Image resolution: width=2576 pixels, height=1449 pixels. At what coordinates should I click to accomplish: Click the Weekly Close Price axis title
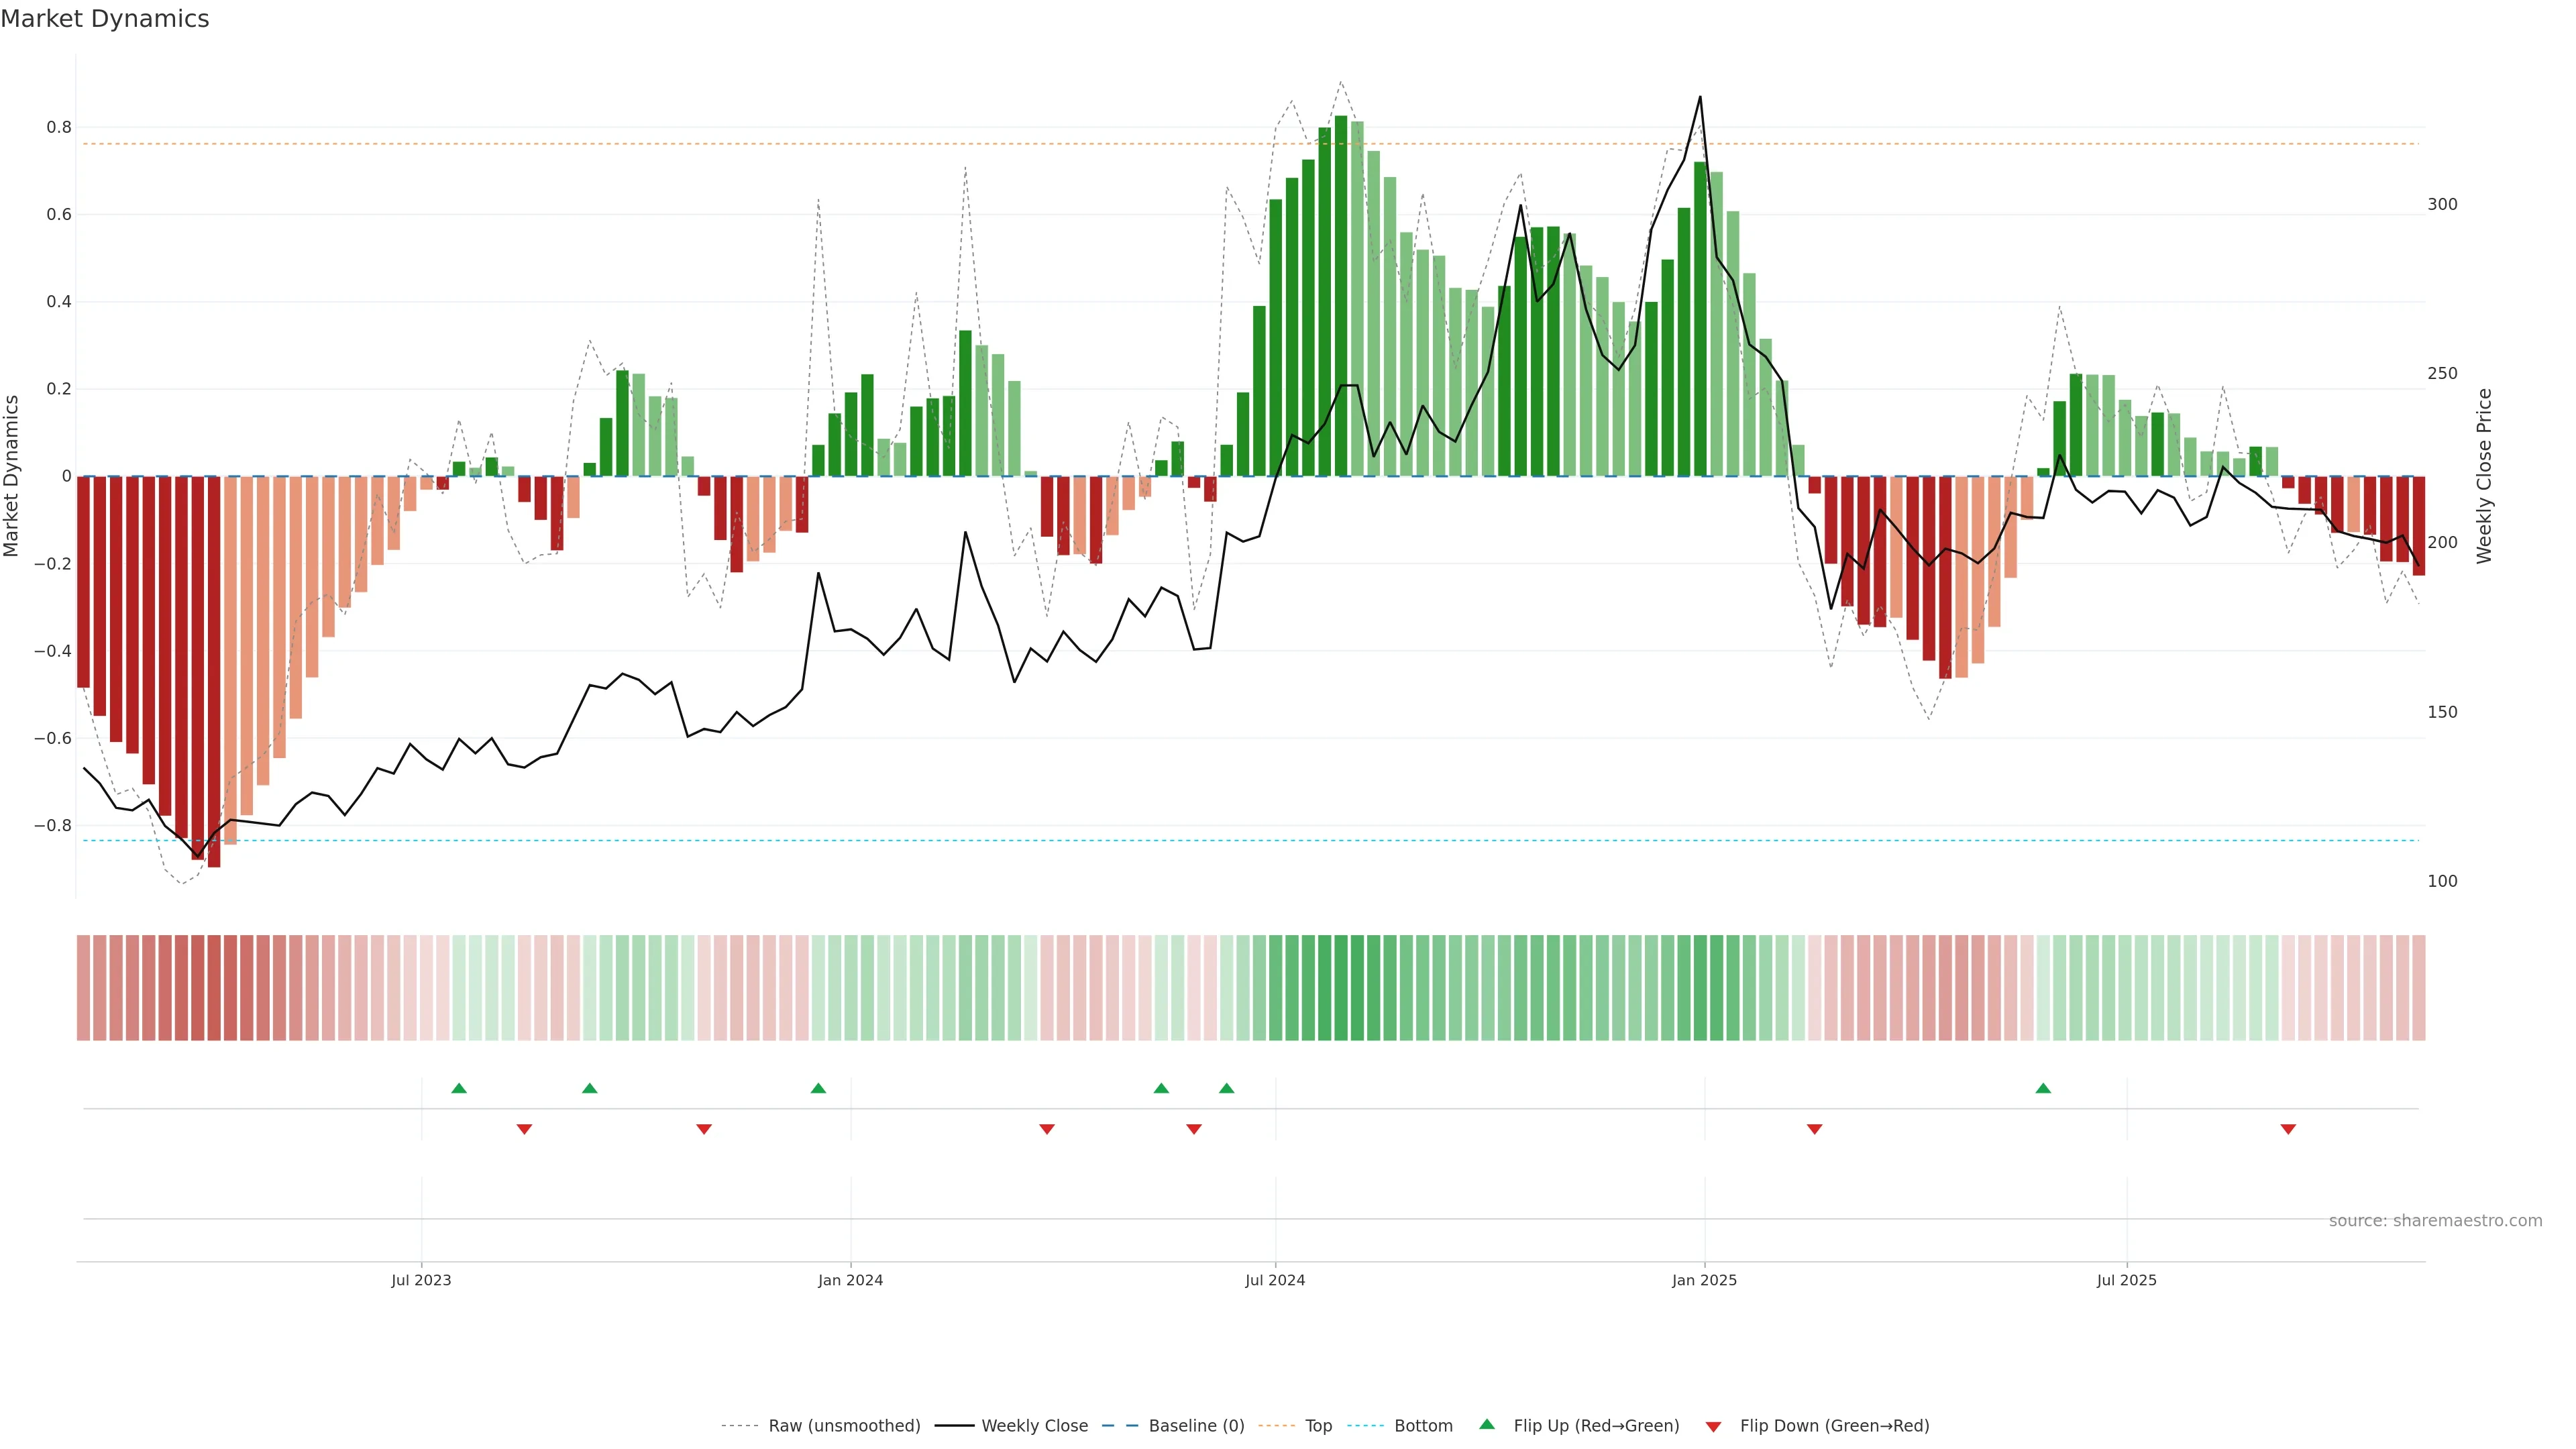click(x=2484, y=476)
